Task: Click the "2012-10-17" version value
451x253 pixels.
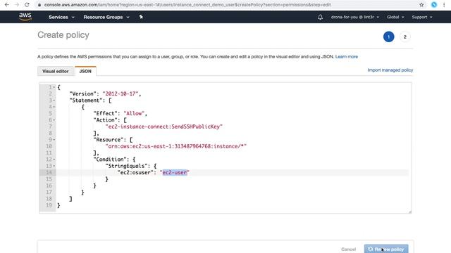Action: pos(121,93)
